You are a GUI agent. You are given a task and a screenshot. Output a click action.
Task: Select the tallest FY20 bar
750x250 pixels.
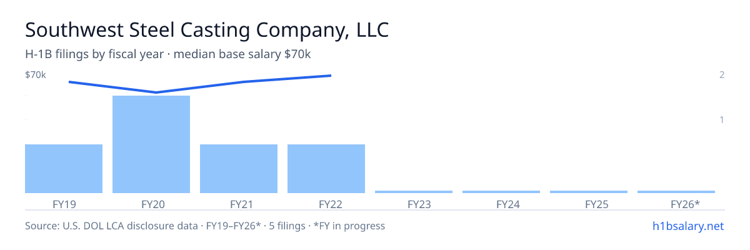pyautogui.click(x=151, y=144)
